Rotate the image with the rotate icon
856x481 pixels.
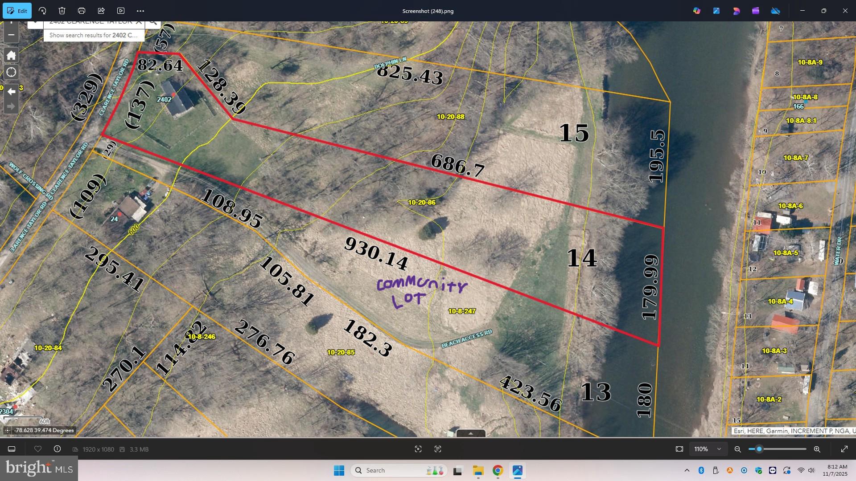tap(42, 11)
